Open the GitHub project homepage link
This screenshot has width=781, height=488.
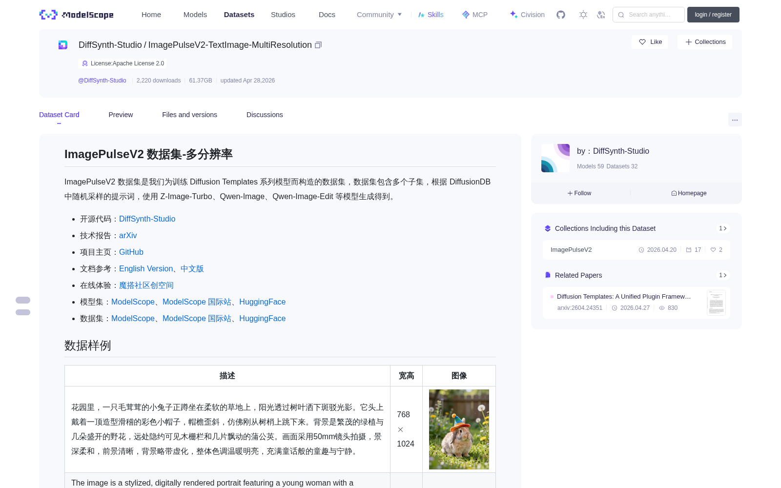tap(131, 252)
